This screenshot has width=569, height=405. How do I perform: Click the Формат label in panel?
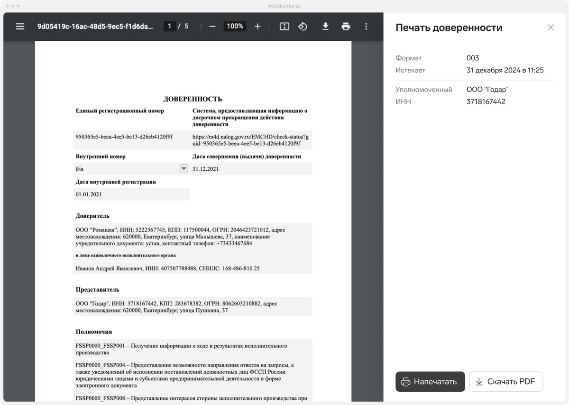coord(409,58)
